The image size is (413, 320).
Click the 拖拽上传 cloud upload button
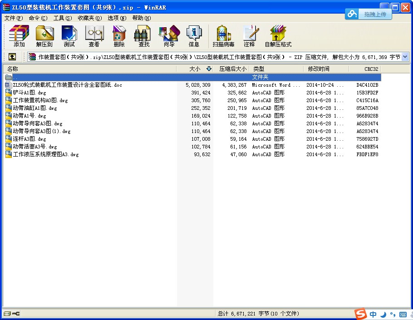pos(369,14)
